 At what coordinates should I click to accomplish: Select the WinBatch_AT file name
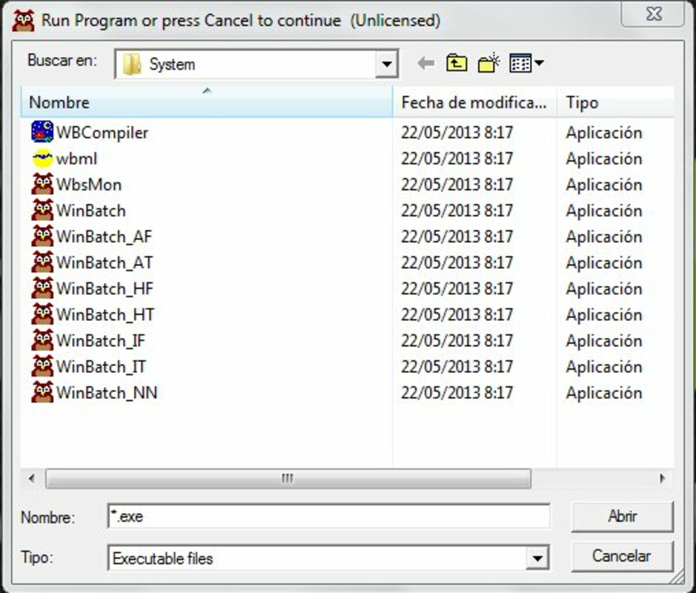click(105, 262)
